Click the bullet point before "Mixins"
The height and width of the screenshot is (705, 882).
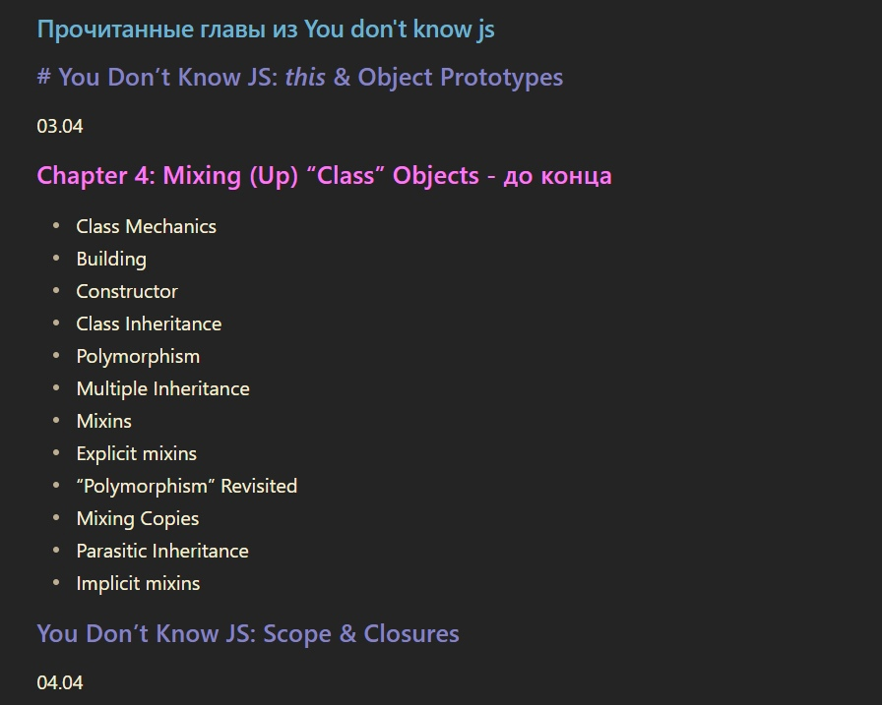57,421
